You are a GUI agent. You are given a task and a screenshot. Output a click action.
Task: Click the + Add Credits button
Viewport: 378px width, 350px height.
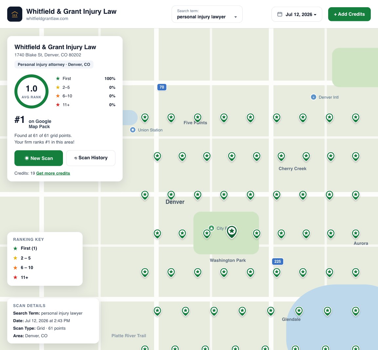point(349,14)
